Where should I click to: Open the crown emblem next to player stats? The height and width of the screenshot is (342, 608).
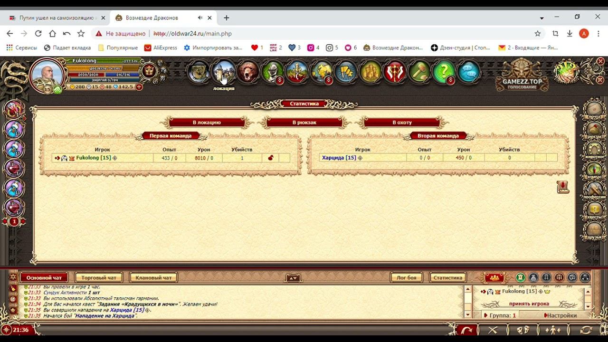pos(149,71)
